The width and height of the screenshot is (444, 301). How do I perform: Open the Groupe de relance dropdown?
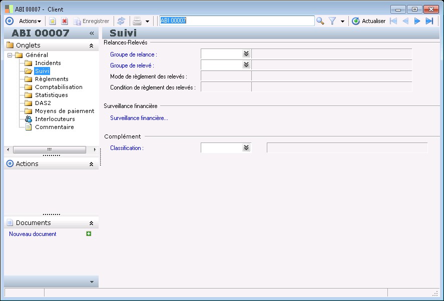[246, 54]
